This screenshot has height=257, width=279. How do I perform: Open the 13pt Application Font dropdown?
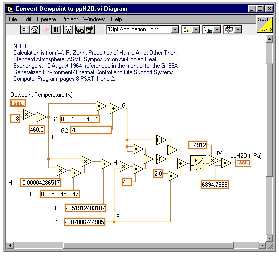pos(142,29)
